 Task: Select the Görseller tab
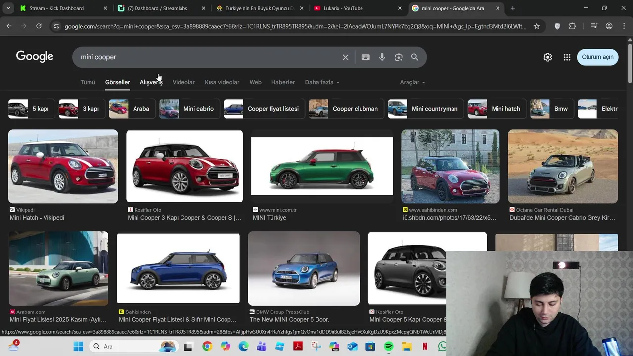pos(117,82)
